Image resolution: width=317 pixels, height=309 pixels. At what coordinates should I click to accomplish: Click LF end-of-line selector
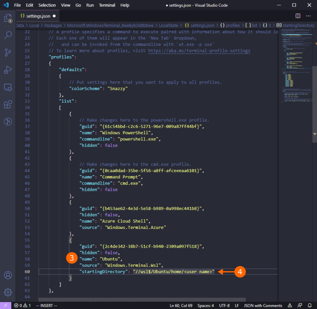coord(237,305)
